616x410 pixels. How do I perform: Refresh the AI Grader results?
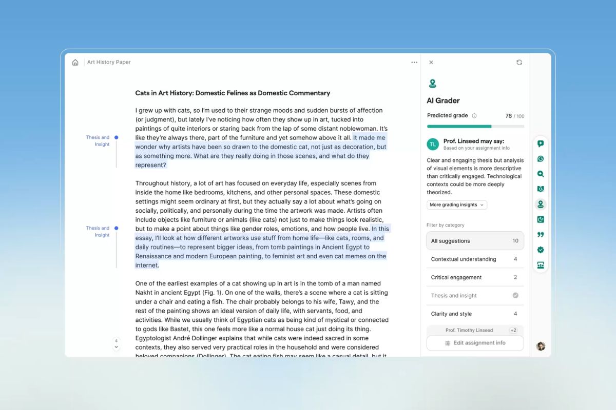(519, 63)
